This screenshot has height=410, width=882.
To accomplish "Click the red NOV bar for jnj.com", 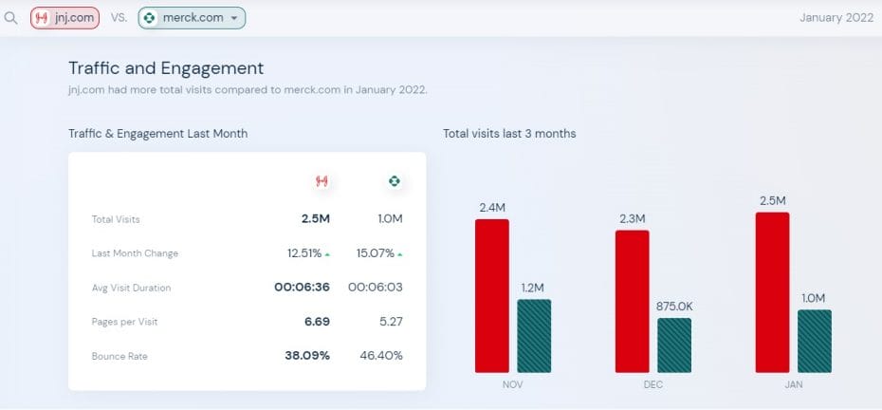I will click(x=492, y=296).
